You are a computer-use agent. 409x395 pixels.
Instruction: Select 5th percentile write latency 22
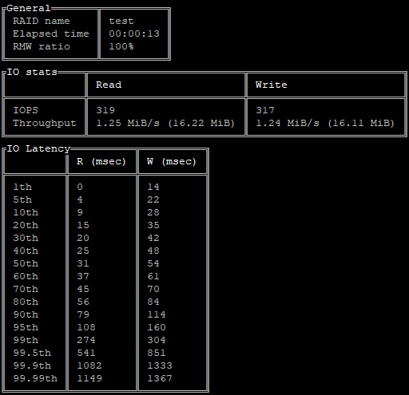pos(153,199)
